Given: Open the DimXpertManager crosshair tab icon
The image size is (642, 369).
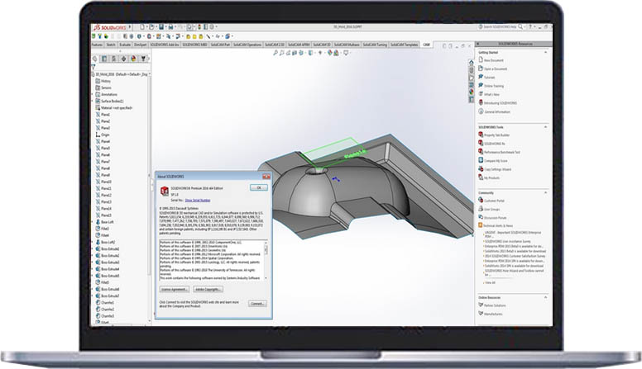Looking at the screenshot, I should coord(123,59).
